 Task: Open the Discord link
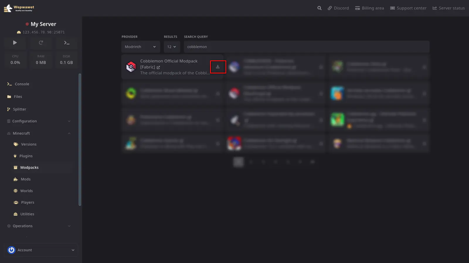click(338, 8)
